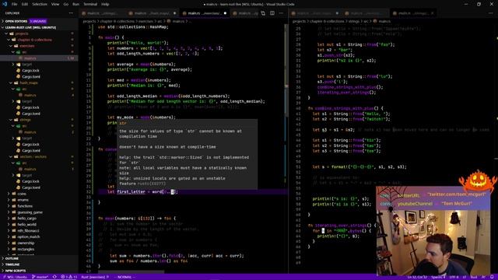
Task: Expand the Timeline section
Action: 39,264
